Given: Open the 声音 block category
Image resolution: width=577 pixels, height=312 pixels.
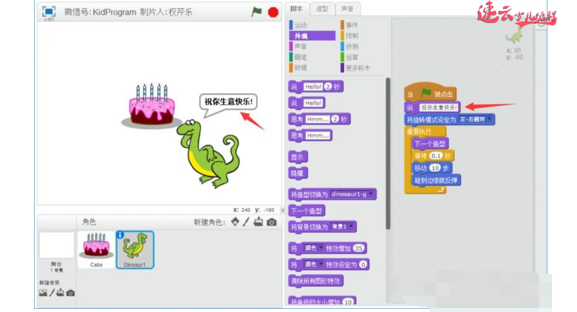Looking at the screenshot, I should (x=312, y=46).
